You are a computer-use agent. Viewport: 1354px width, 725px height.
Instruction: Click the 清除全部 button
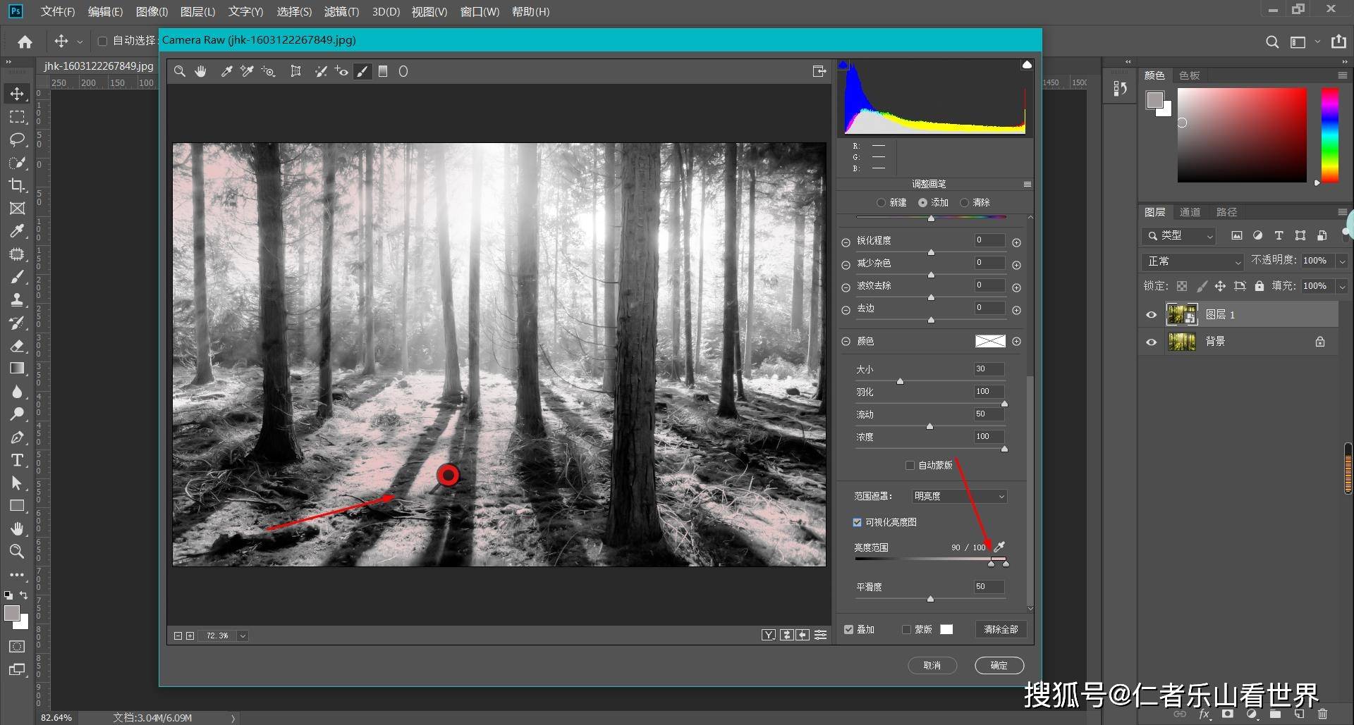1001,629
